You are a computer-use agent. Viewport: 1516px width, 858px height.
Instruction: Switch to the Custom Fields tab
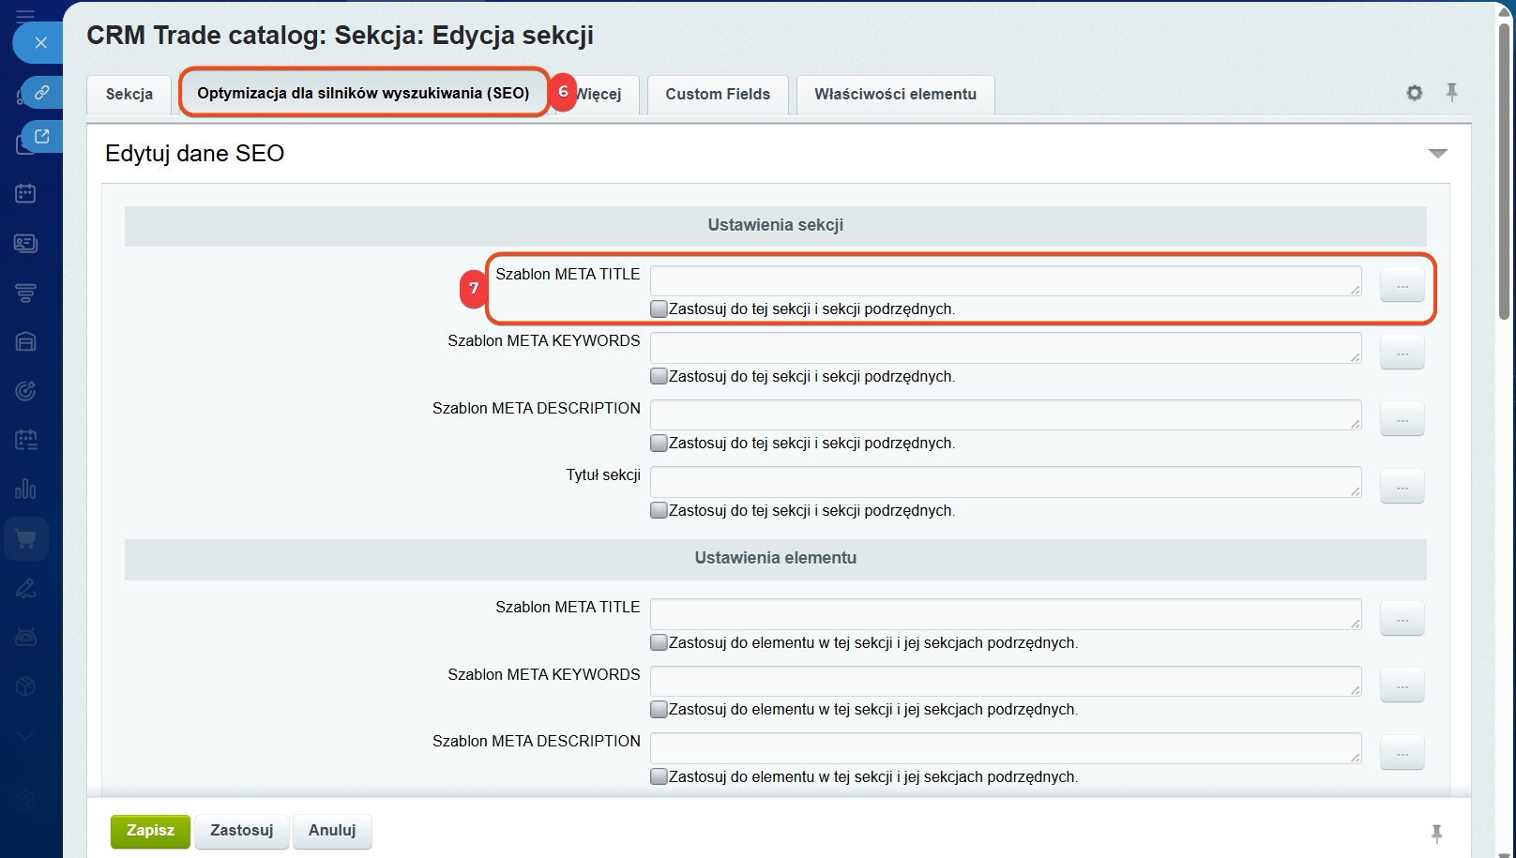[718, 95]
